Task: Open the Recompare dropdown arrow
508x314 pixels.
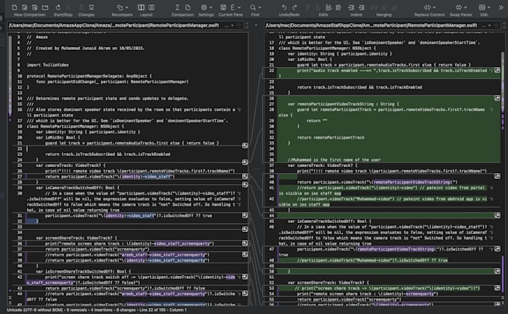Action: (x=127, y=7)
